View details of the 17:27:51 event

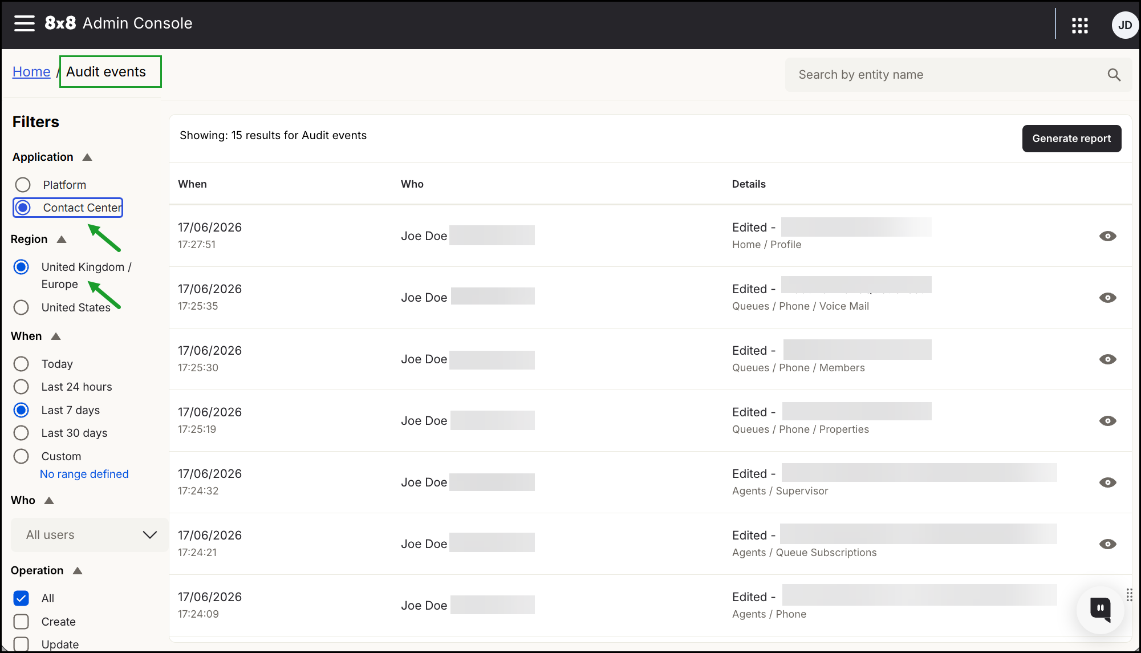(x=1107, y=236)
